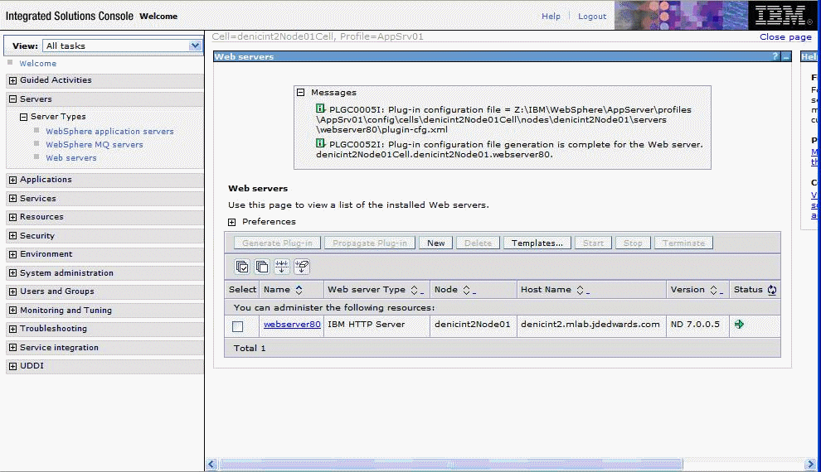Sort the list by the Name column
This screenshot has width=821, height=472.
coord(298,290)
